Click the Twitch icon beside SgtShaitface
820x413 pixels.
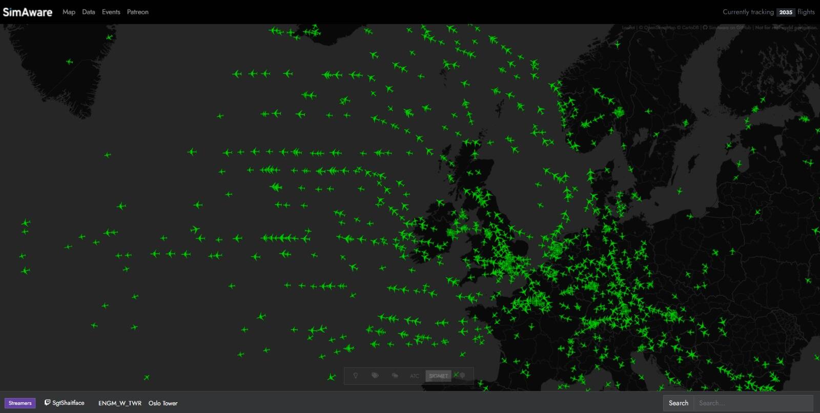coord(48,403)
